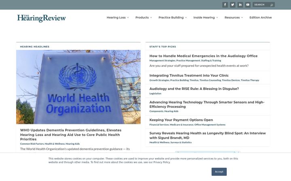Accept the cookie notice

(x=219, y=172)
